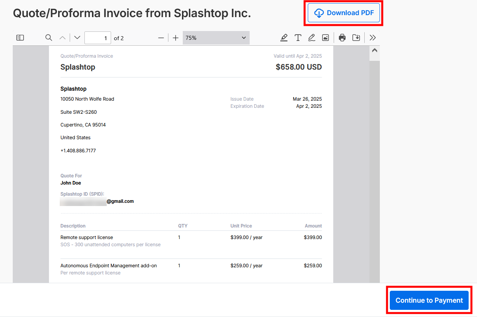The height and width of the screenshot is (317, 477).
Task: Select the highlight annotation tool
Action: [x=284, y=38]
